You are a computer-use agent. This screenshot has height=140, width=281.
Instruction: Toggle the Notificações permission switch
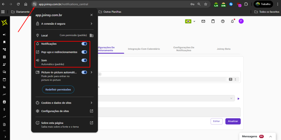[84, 44]
